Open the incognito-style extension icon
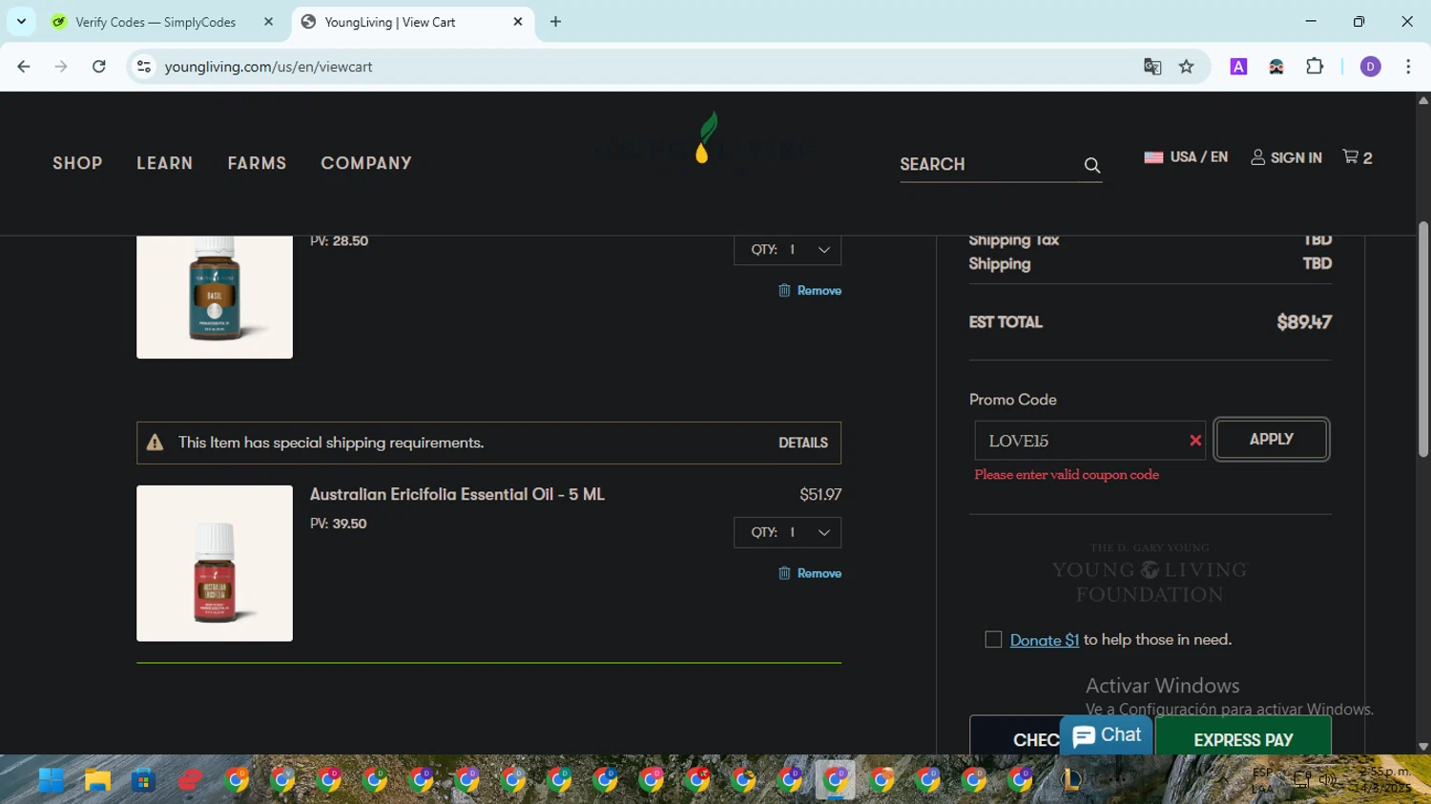Screen dimensions: 1431x804 point(1276,67)
